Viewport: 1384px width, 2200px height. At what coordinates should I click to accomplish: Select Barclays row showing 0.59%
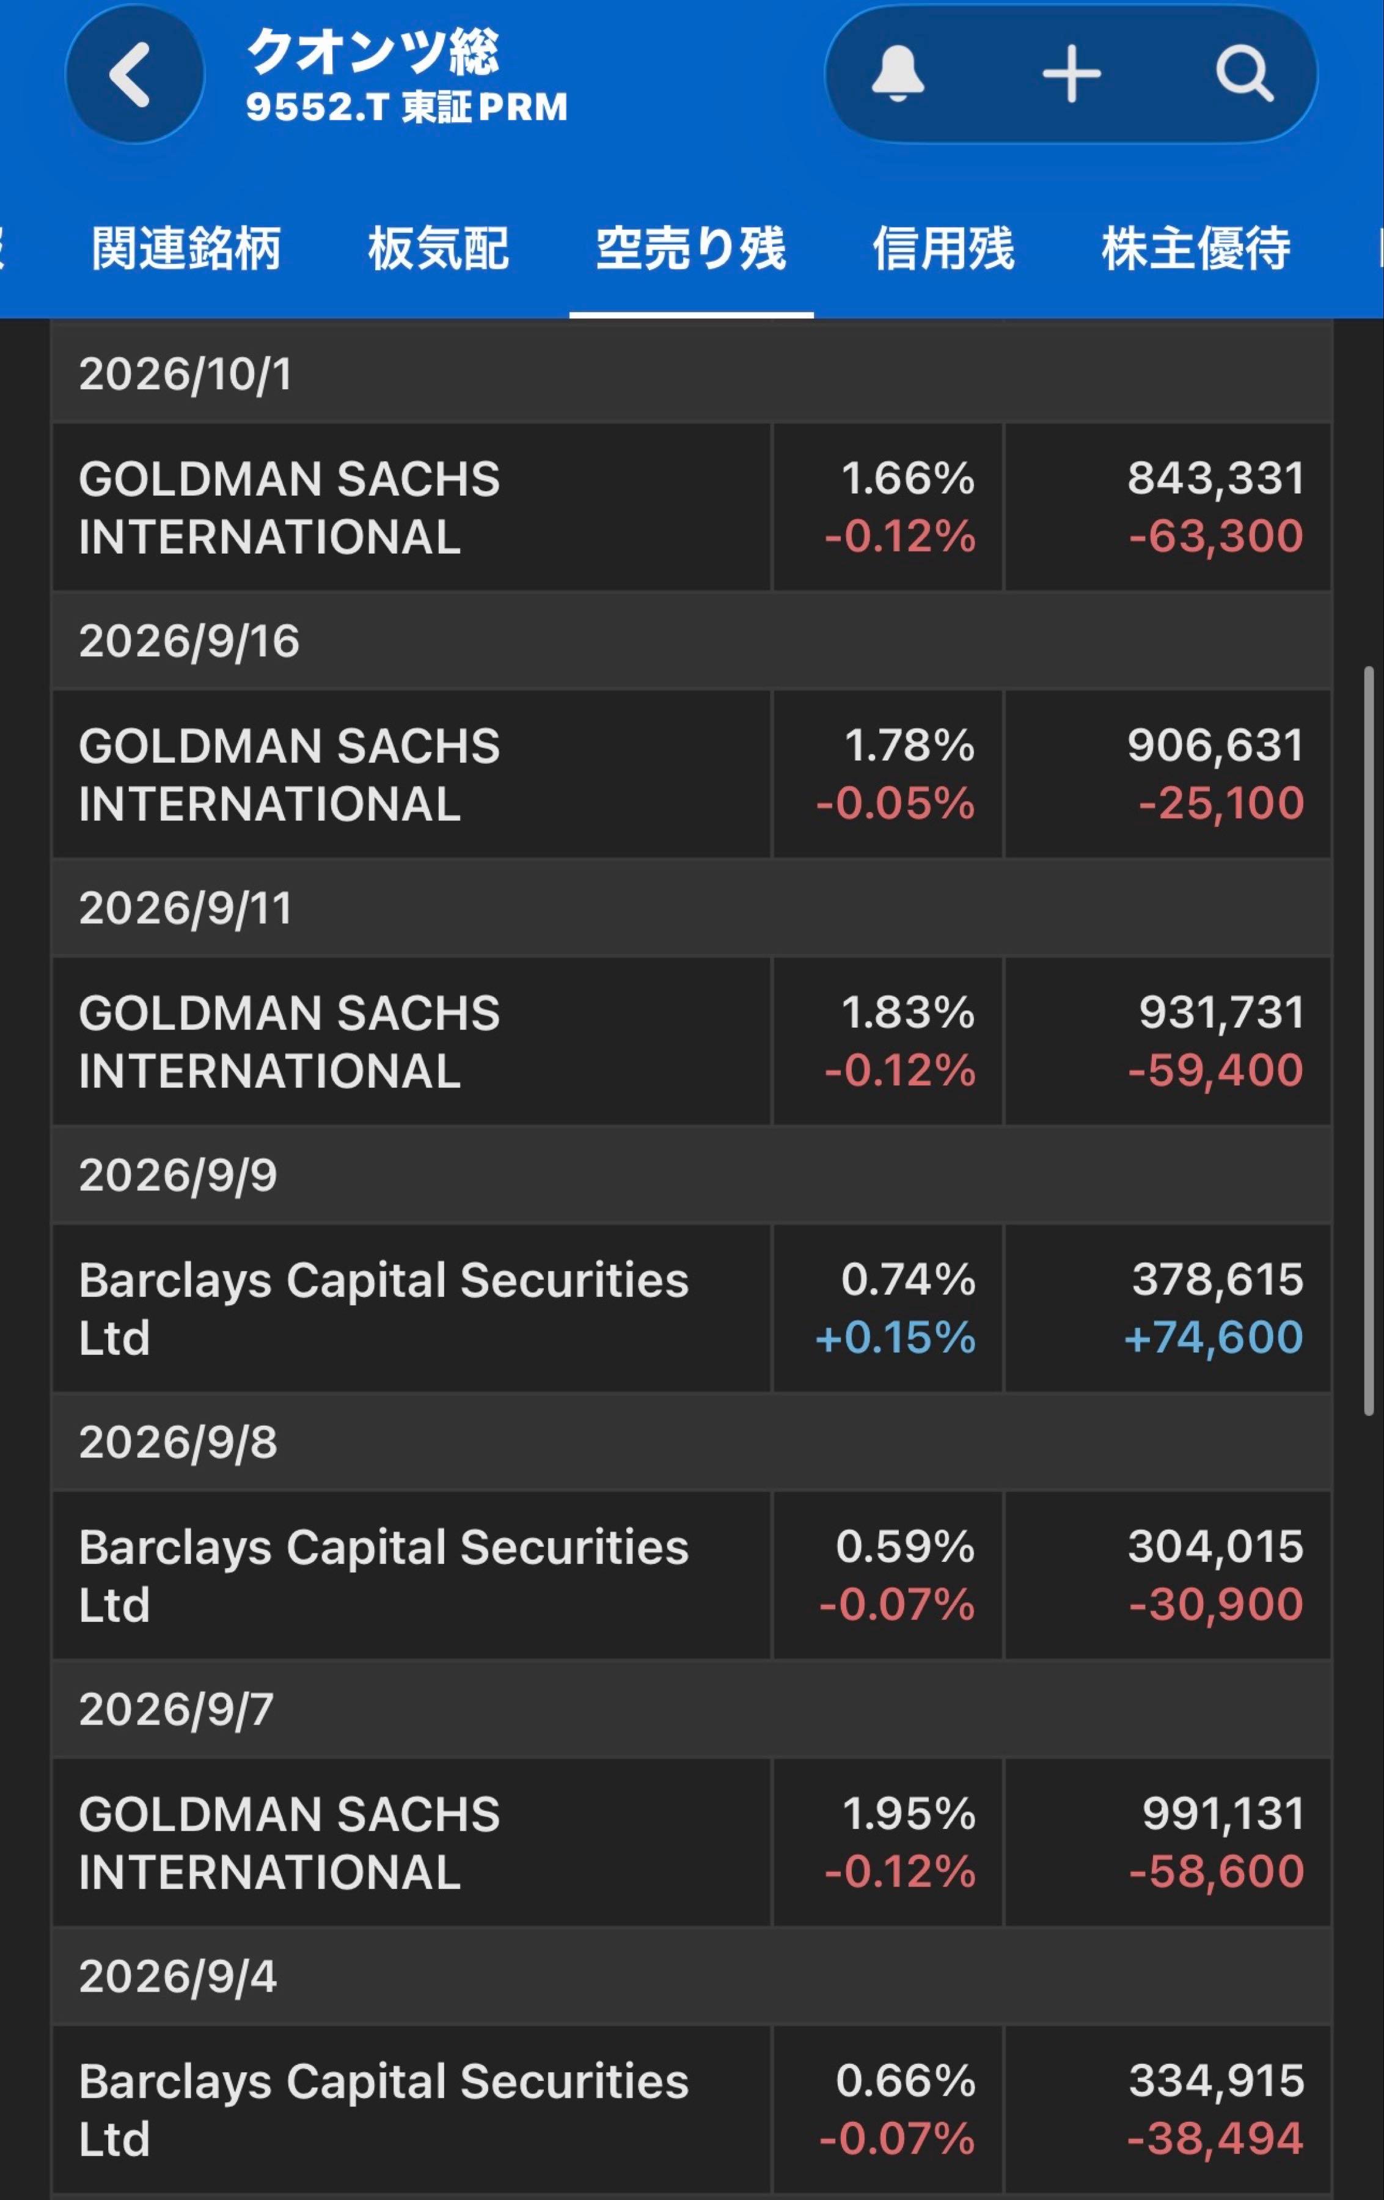tap(692, 1575)
